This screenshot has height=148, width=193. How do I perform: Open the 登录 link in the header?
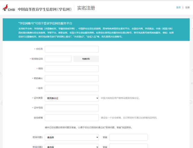[x=179, y=8]
